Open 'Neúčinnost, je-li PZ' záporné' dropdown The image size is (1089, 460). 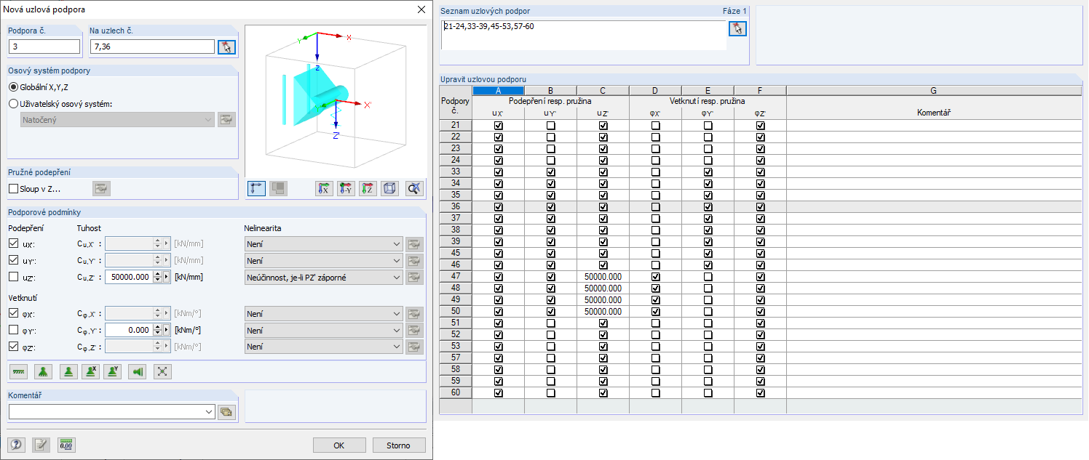(324, 277)
